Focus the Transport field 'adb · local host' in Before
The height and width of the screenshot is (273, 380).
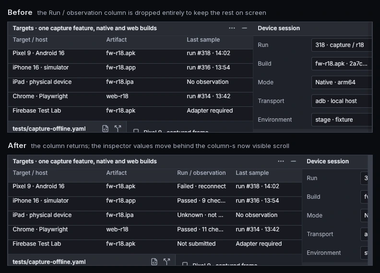point(342,101)
